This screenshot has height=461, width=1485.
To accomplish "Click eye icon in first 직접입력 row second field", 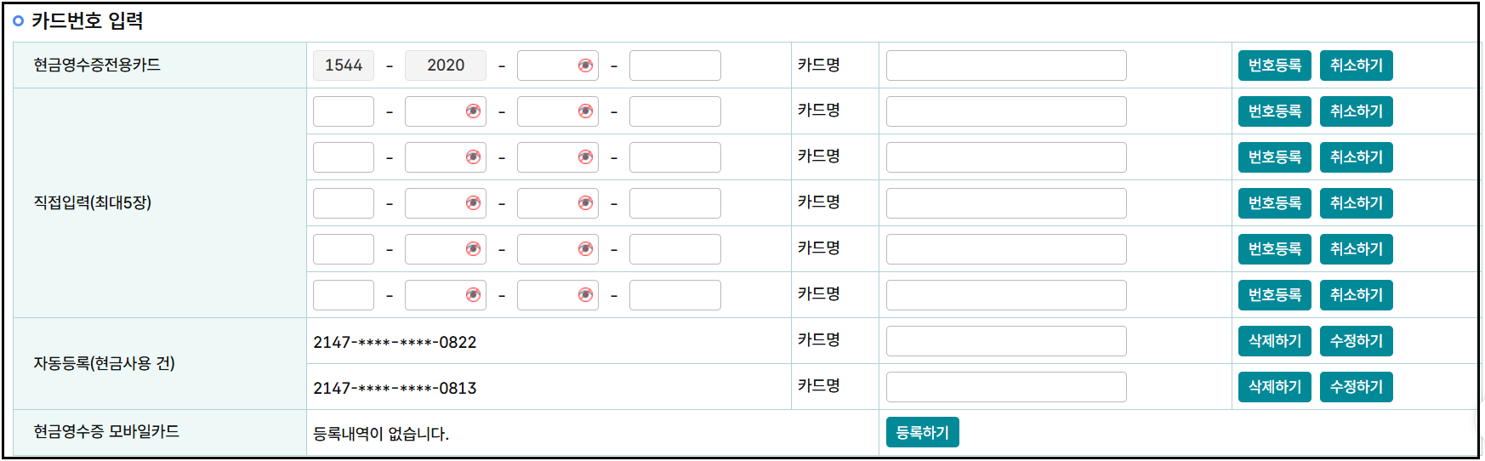I will tap(473, 111).
